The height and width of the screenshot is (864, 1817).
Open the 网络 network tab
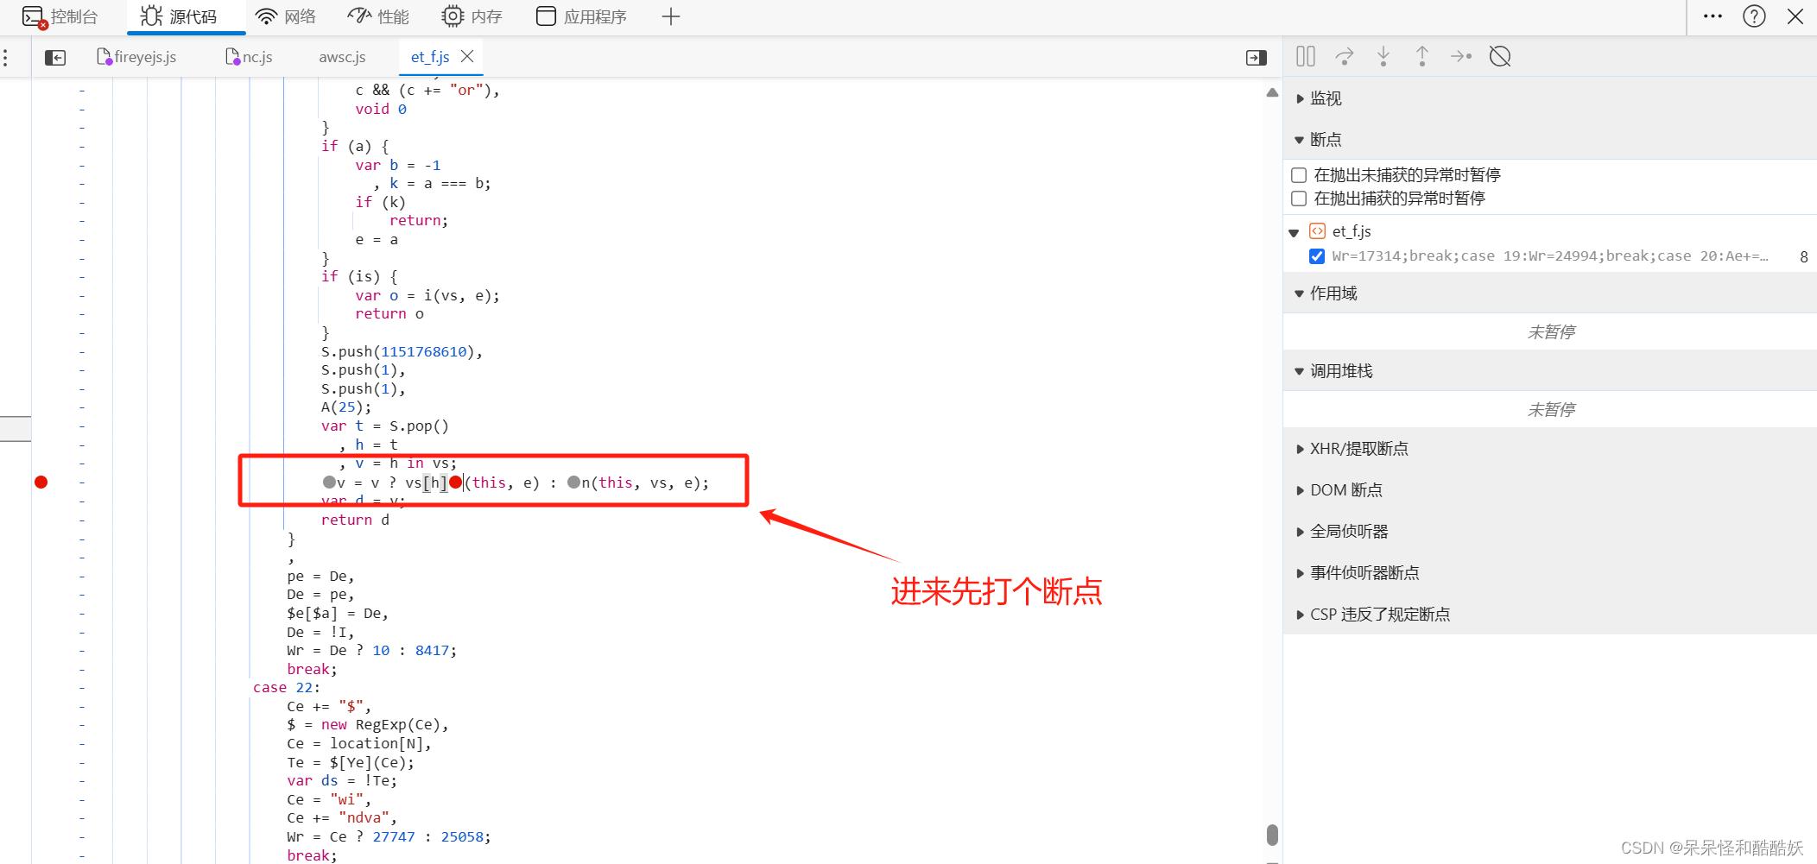click(286, 16)
